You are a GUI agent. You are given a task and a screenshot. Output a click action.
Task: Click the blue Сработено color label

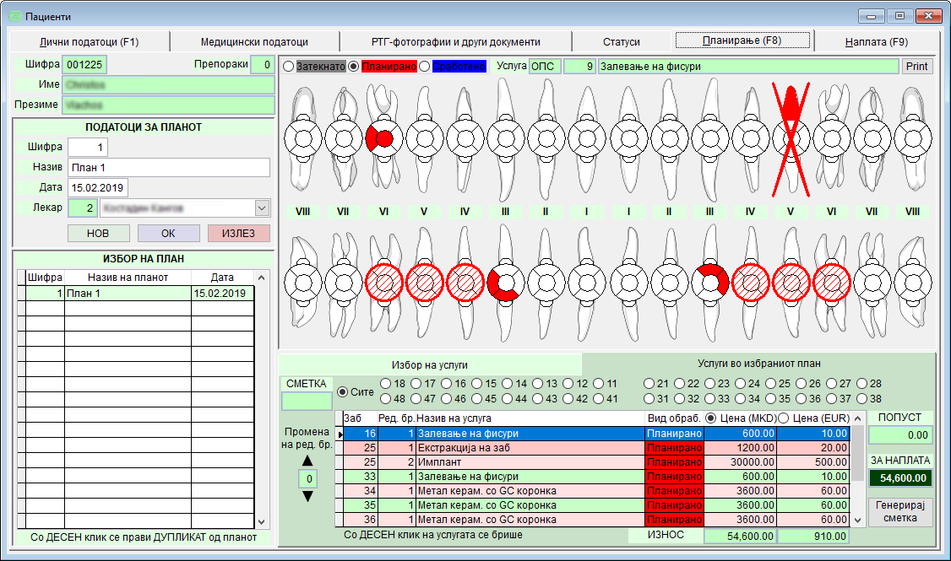pyautogui.click(x=459, y=66)
